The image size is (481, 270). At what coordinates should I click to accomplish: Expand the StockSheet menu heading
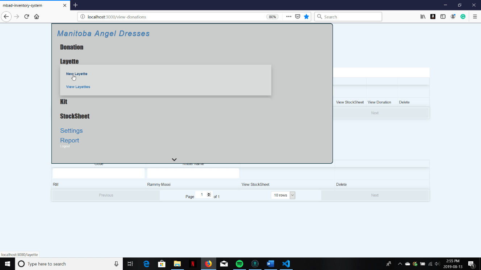[75, 116]
